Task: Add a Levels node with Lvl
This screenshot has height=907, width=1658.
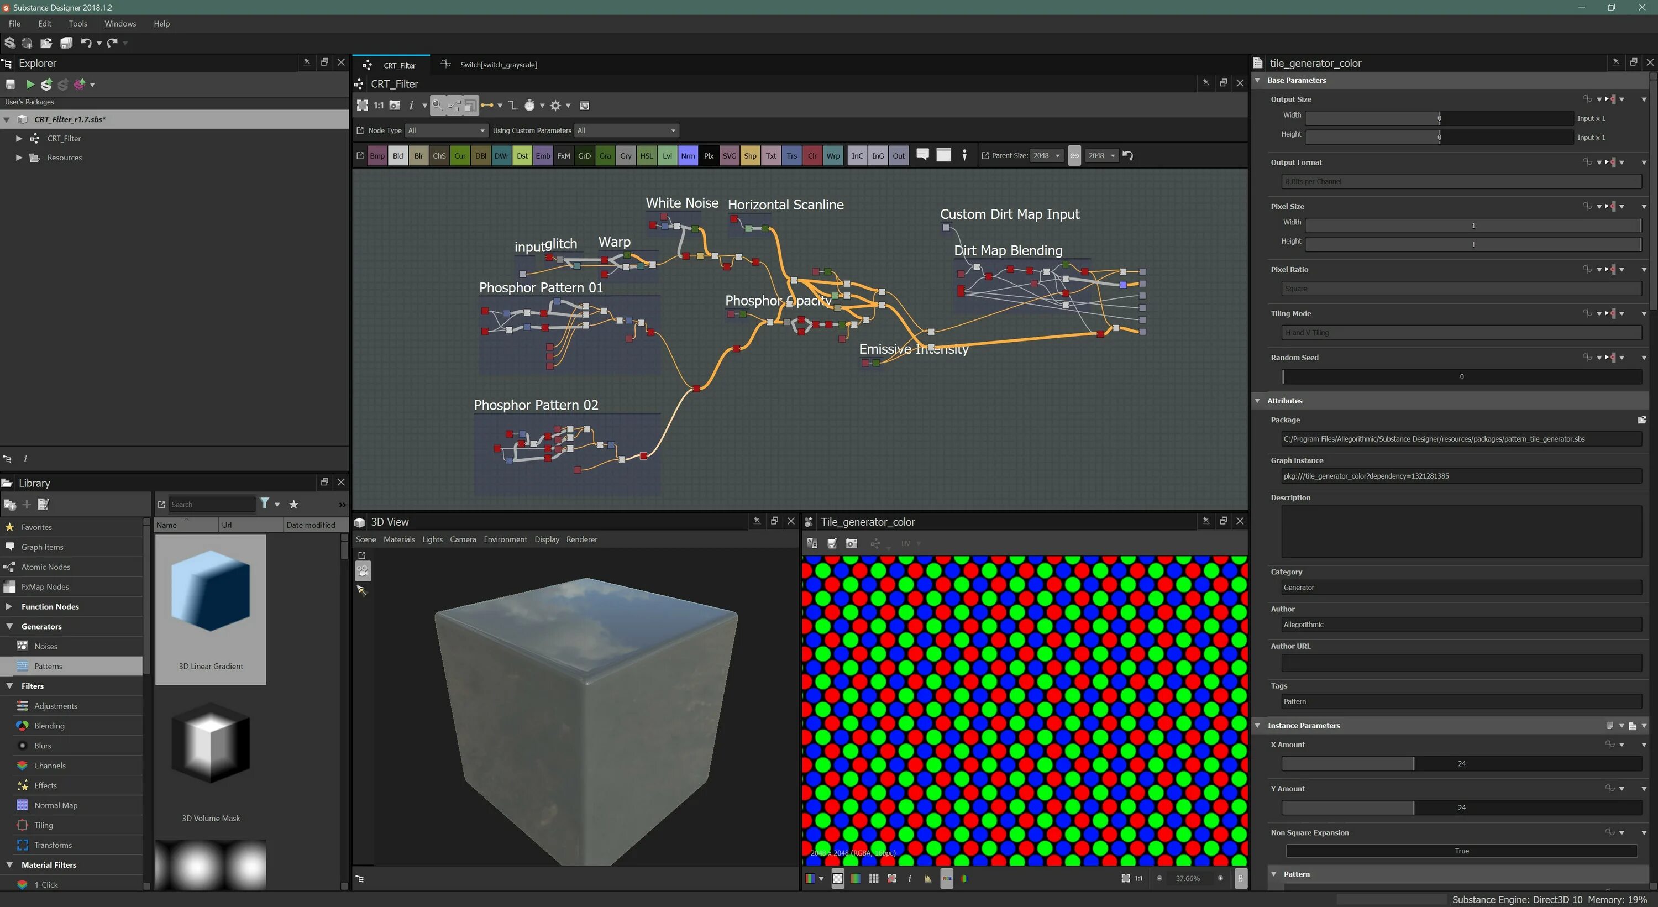Action: 668,156
